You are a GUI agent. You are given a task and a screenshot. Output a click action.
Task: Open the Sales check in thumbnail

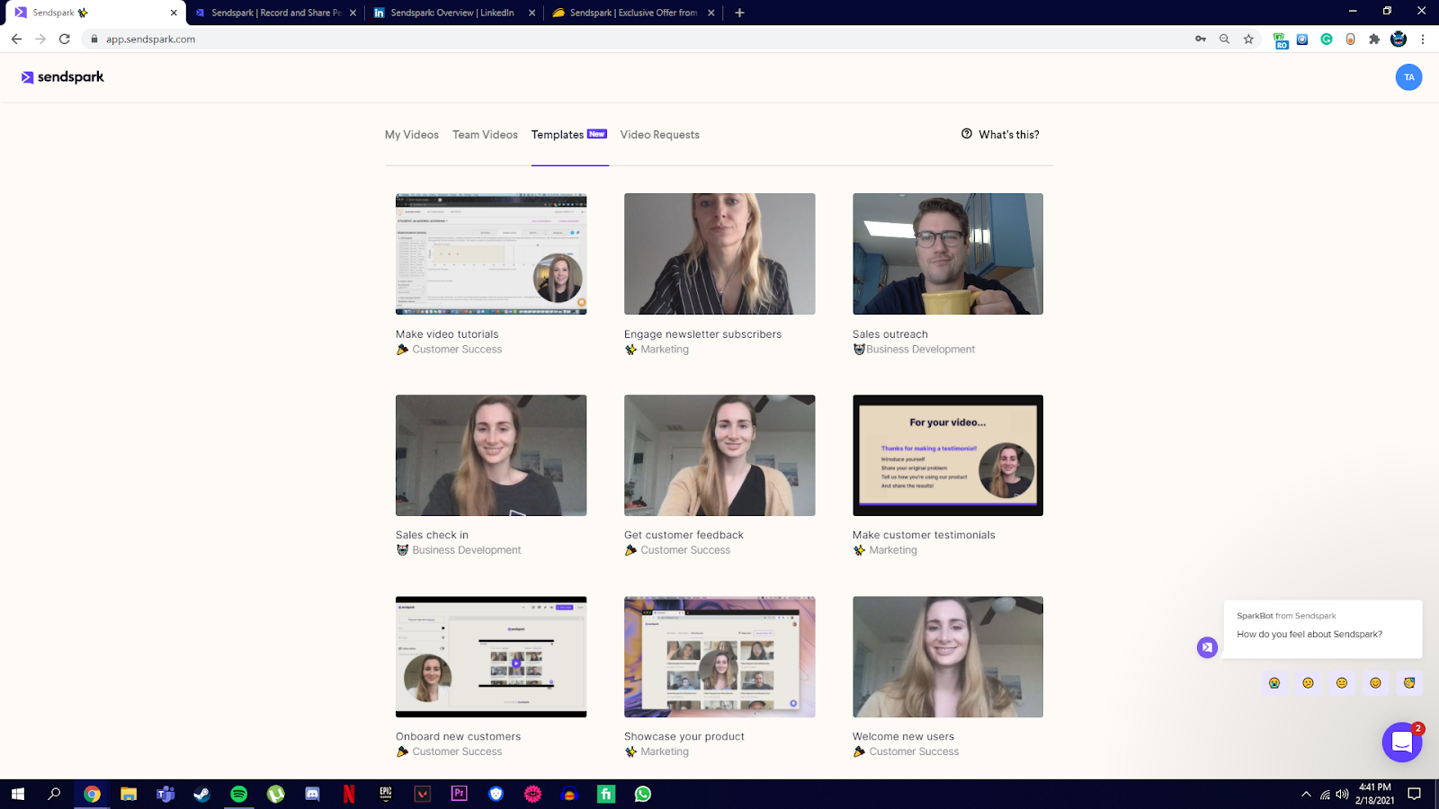tap(491, 455)
